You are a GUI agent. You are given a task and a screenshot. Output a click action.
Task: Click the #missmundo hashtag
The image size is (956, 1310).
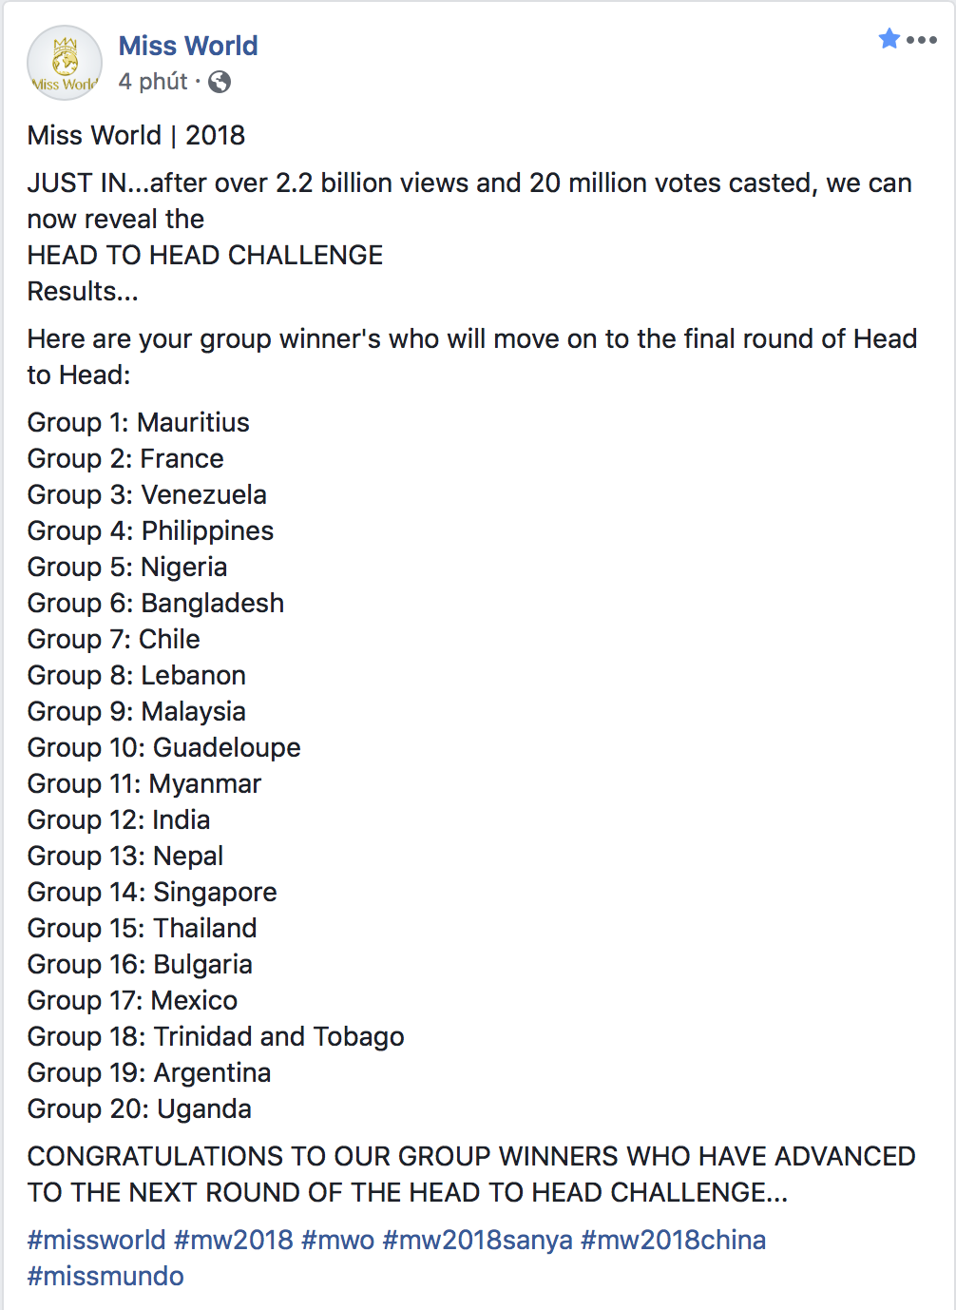[x=105, y=1276]
